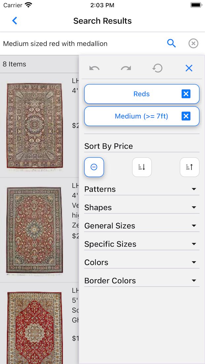Viewport: 205px width, 364px height.
Task: Clear the search text field
Action: click(193, 43)
